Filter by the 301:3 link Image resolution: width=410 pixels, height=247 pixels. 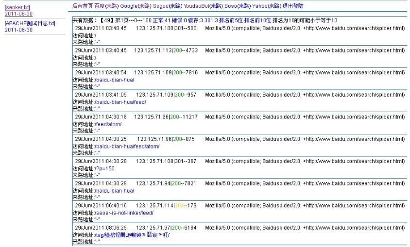(211, 20)
